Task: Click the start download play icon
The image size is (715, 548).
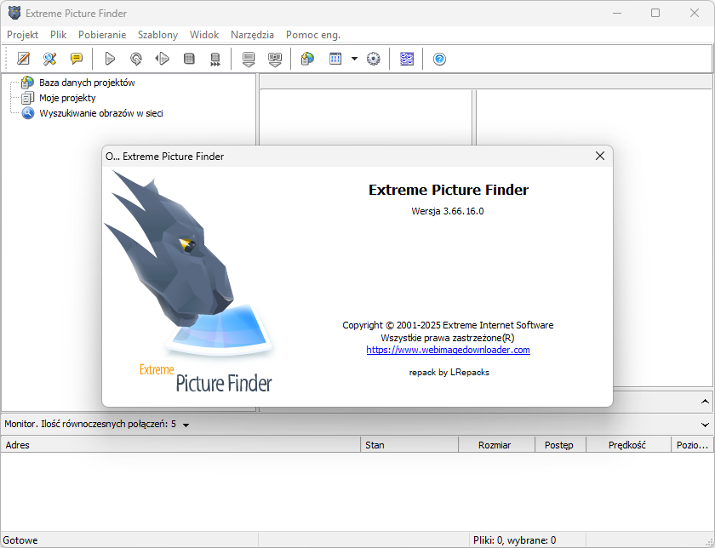Action: (x=110, y=59)
